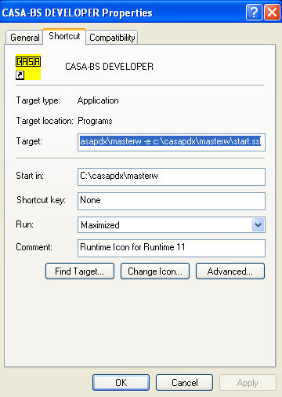Dismiss dialog with the Cancel button
The height and width of the screenshot is (397, 282).
click(x=184, y=383)
